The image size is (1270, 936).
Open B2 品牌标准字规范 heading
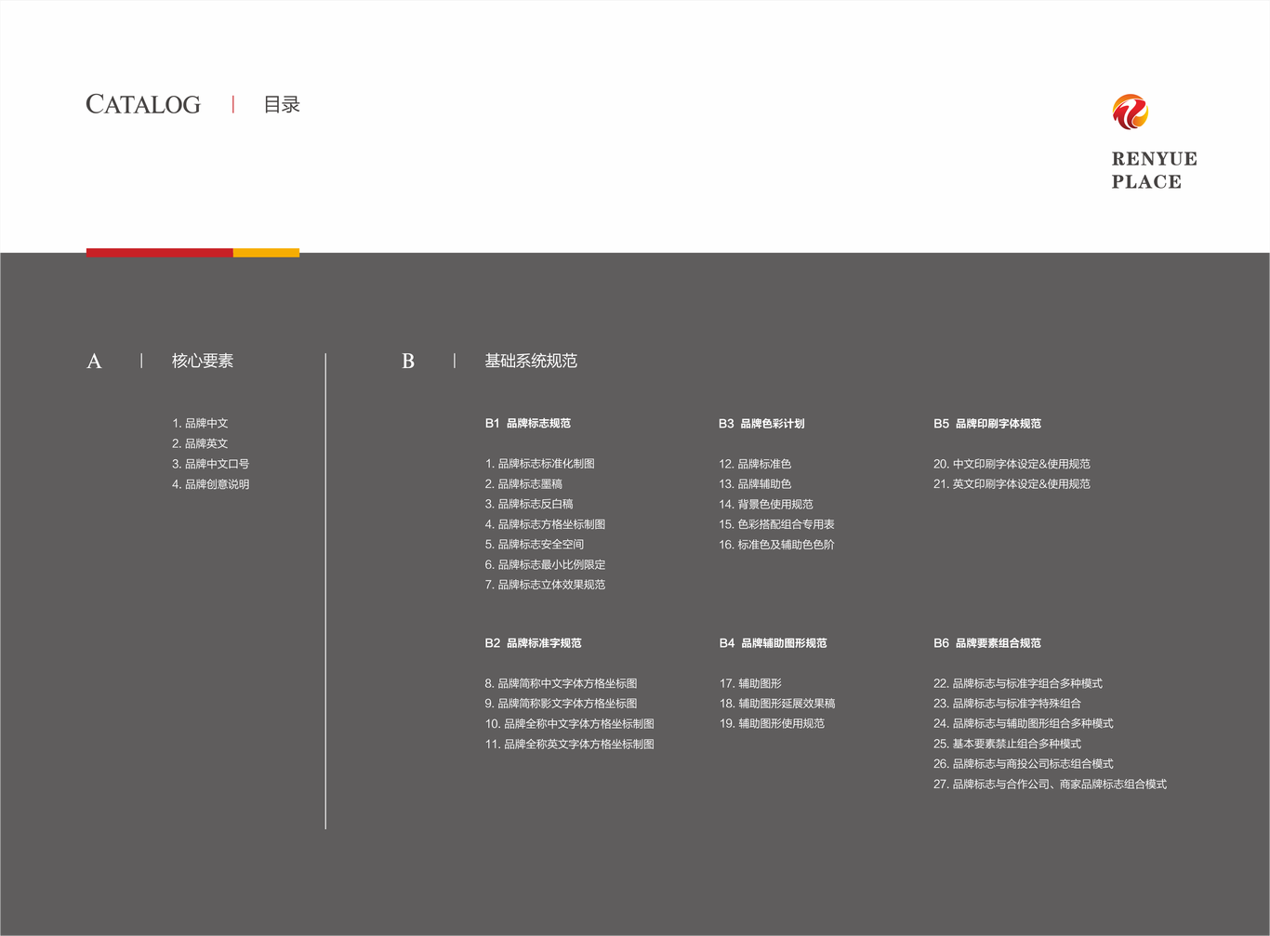(x=533, y=643)
